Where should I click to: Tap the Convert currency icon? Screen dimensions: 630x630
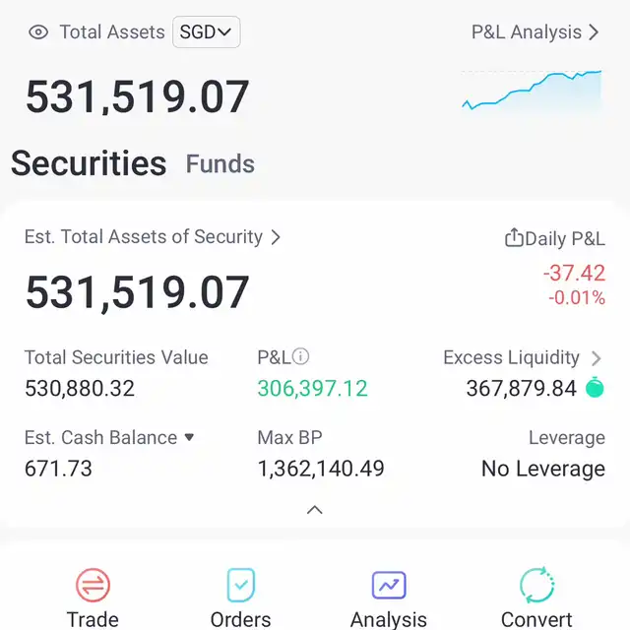point(536,585)
